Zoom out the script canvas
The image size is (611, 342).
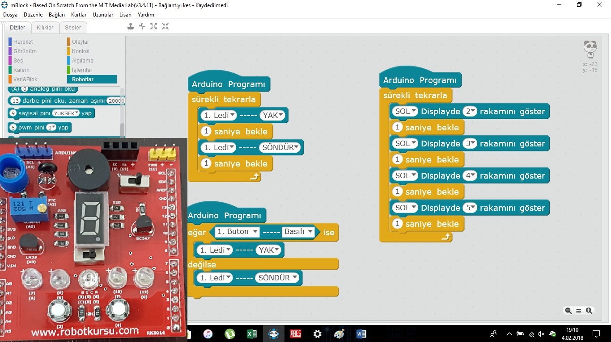tap(568, 311)
